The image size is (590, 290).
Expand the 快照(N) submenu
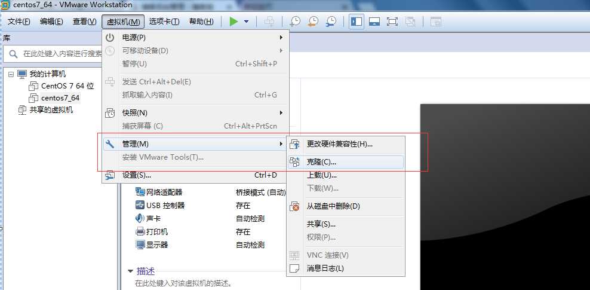tap(195, 112)
